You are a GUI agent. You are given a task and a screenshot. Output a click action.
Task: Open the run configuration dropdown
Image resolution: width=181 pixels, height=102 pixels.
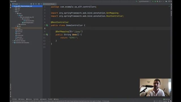click(145, 1)
